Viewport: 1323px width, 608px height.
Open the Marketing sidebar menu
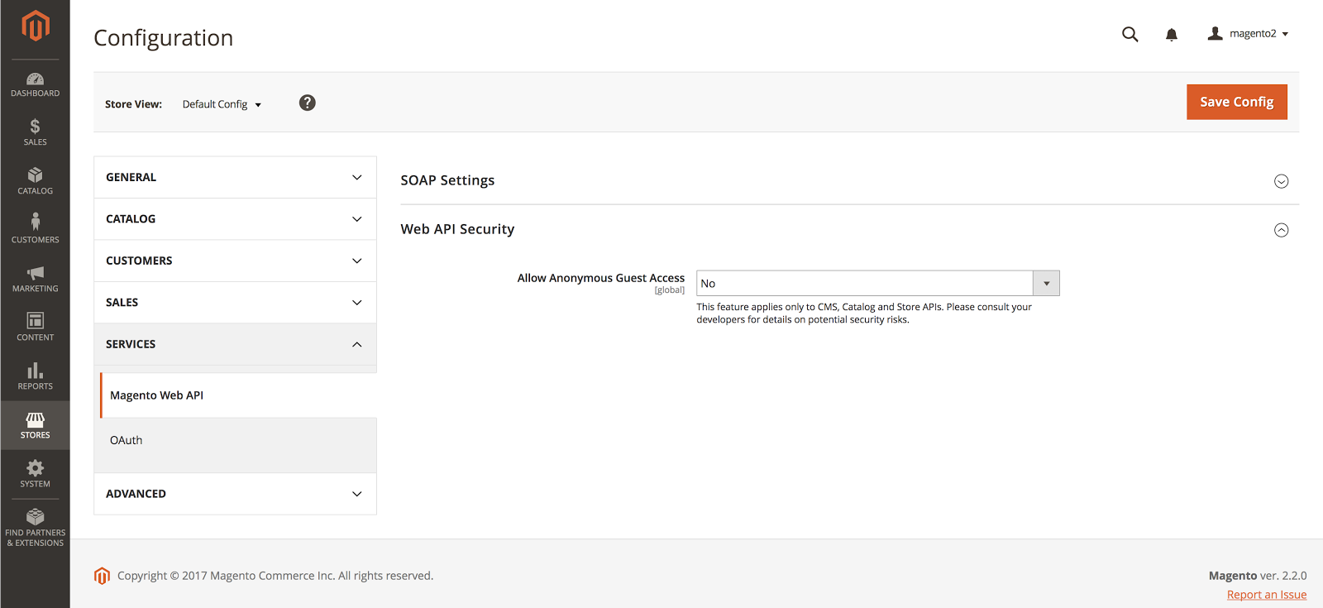pyautogui.click(x=35, y=279)
